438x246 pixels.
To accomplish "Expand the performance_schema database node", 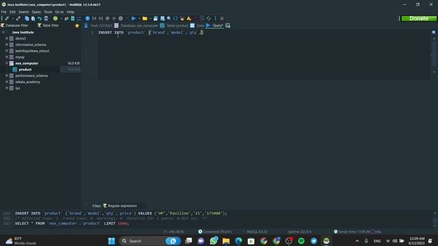I will (7, 76).
